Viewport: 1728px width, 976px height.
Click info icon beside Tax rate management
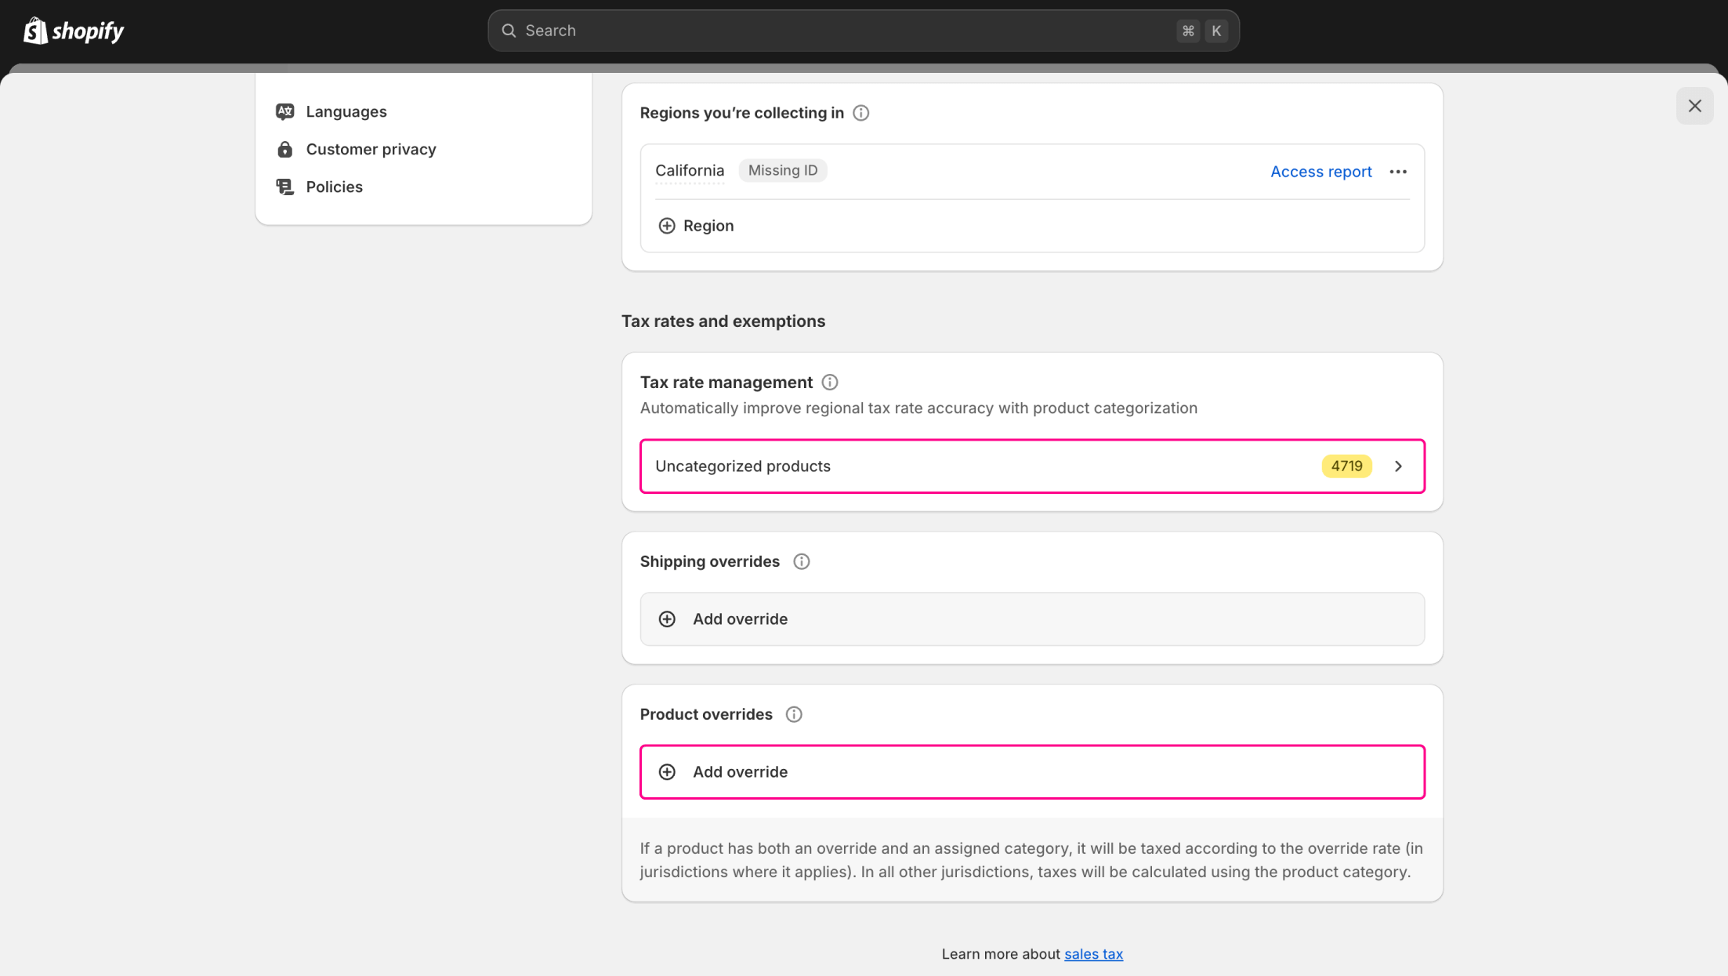829,383
